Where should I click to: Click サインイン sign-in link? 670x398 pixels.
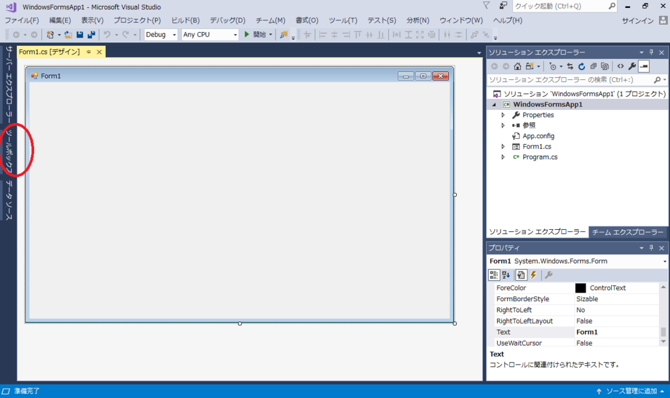tap(637, 20)
